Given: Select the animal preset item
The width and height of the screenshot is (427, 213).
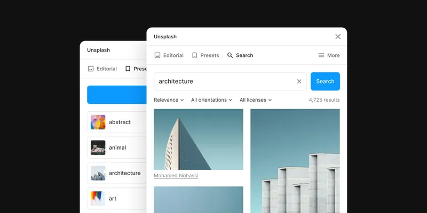Looking at the screenshot, I should (x=117, y=148).
